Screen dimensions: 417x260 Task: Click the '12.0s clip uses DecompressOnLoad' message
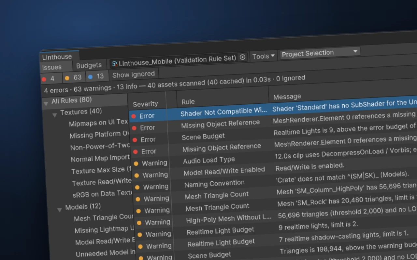(346, 153)
